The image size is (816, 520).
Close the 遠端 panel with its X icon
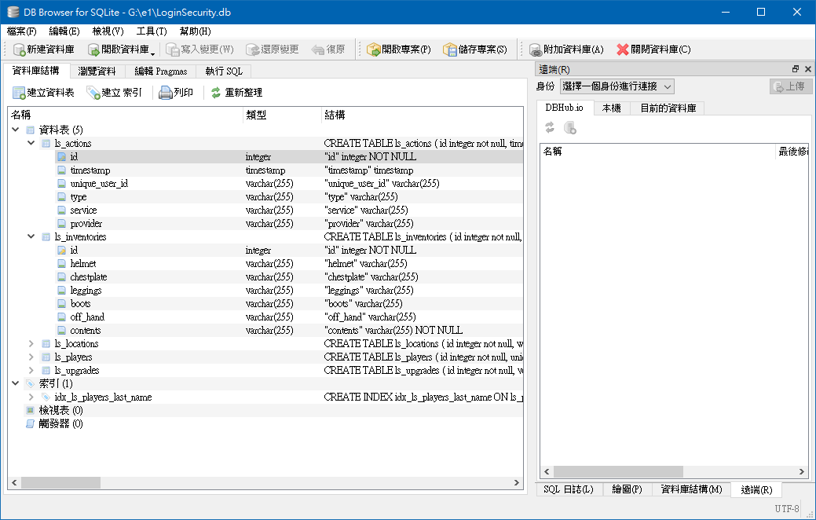(x=807, y=68)
